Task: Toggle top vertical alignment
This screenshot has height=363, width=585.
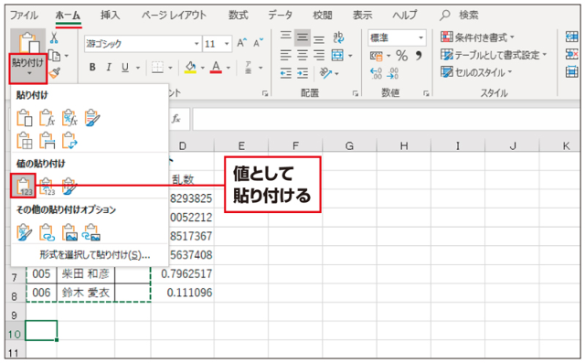Action: [x=286, y=37]
